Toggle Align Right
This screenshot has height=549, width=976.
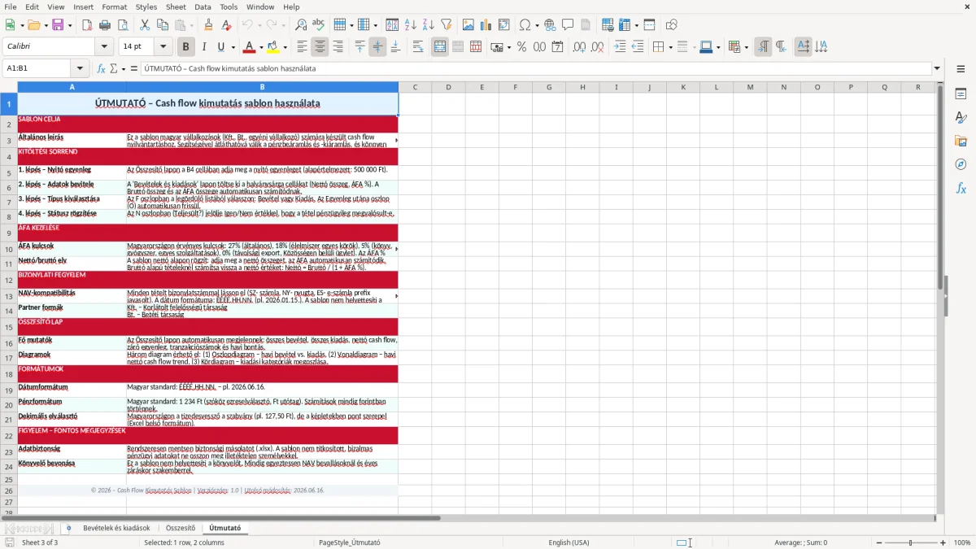coord(338,47)
